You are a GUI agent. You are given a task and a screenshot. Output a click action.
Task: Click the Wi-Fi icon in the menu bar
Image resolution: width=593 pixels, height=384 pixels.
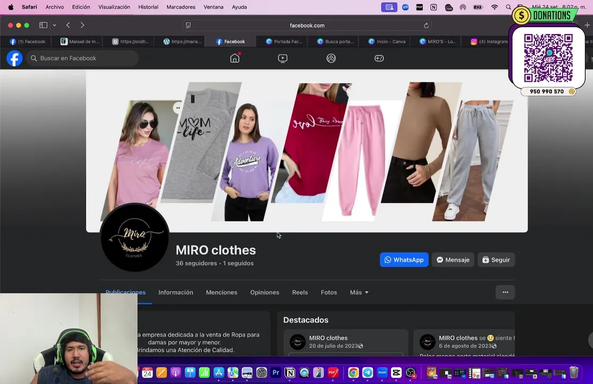point(494,7)
